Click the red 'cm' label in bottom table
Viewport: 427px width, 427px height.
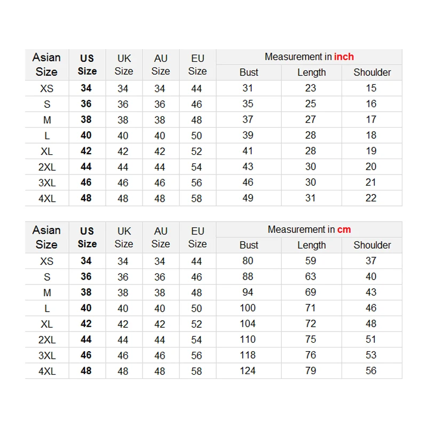click(x=344, y=230)
